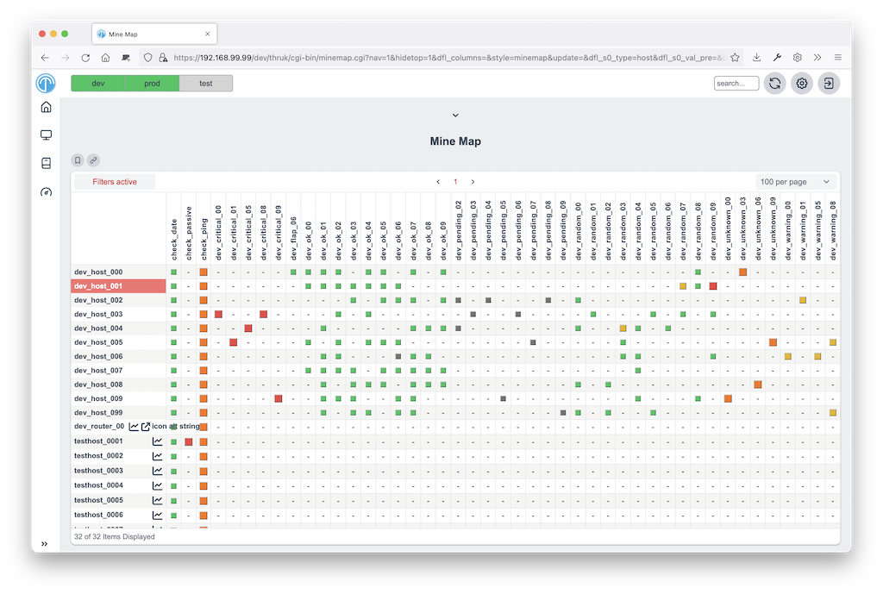Open the book documentation sidebar icon
883x594 pixels.
point(47,163)
